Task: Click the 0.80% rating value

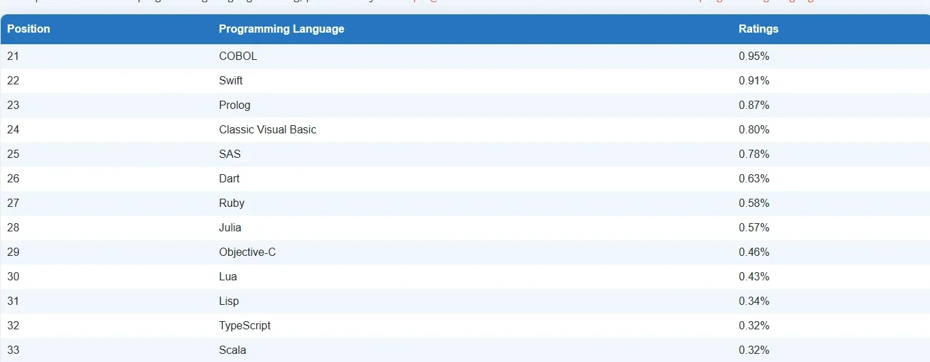Action: click(754, 130)
